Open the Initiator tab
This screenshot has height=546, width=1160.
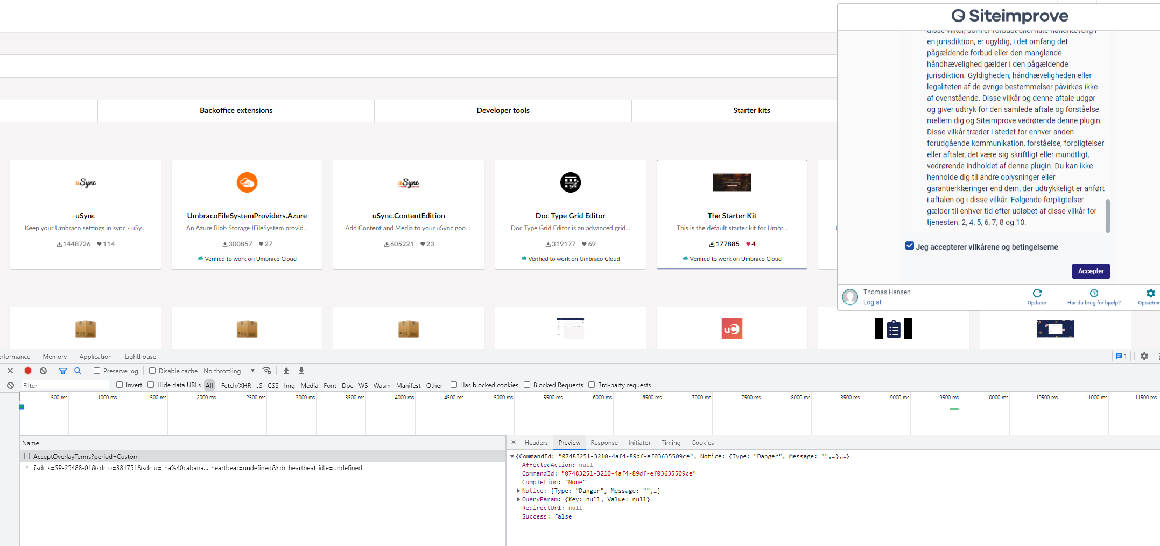639,442
